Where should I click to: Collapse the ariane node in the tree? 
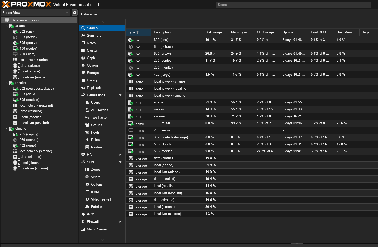(7, 26)
